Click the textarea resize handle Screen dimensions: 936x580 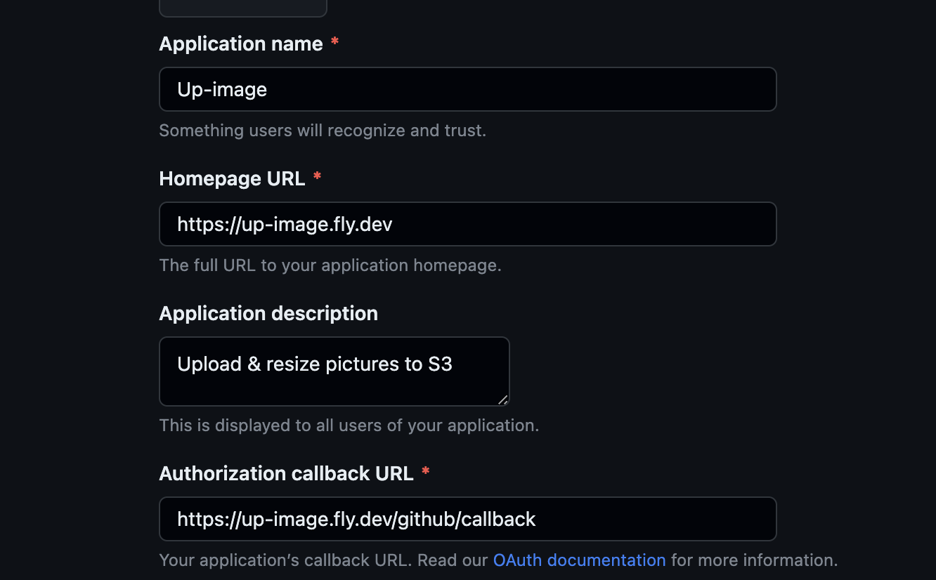click(x=503, y=400)
